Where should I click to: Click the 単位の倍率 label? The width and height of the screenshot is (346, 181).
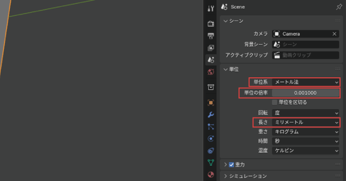point(256,93)
